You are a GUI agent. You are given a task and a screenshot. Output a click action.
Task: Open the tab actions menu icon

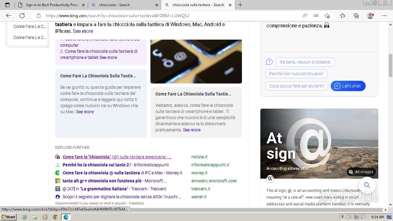tap(7, 5)
